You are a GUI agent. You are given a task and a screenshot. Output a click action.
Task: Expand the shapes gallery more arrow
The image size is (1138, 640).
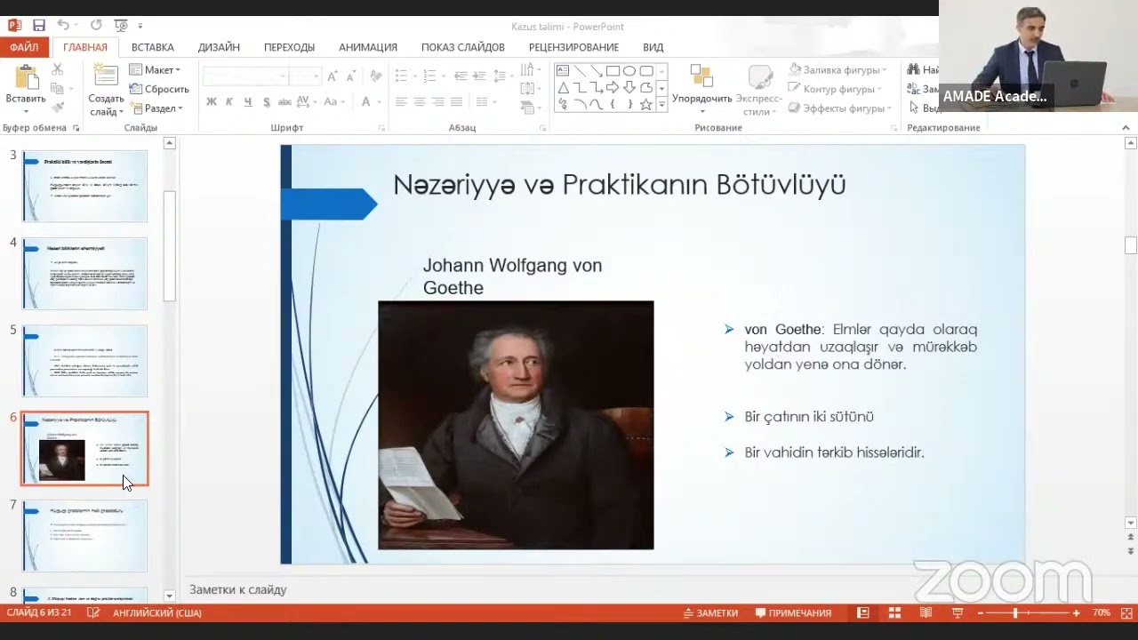point(661,105)
